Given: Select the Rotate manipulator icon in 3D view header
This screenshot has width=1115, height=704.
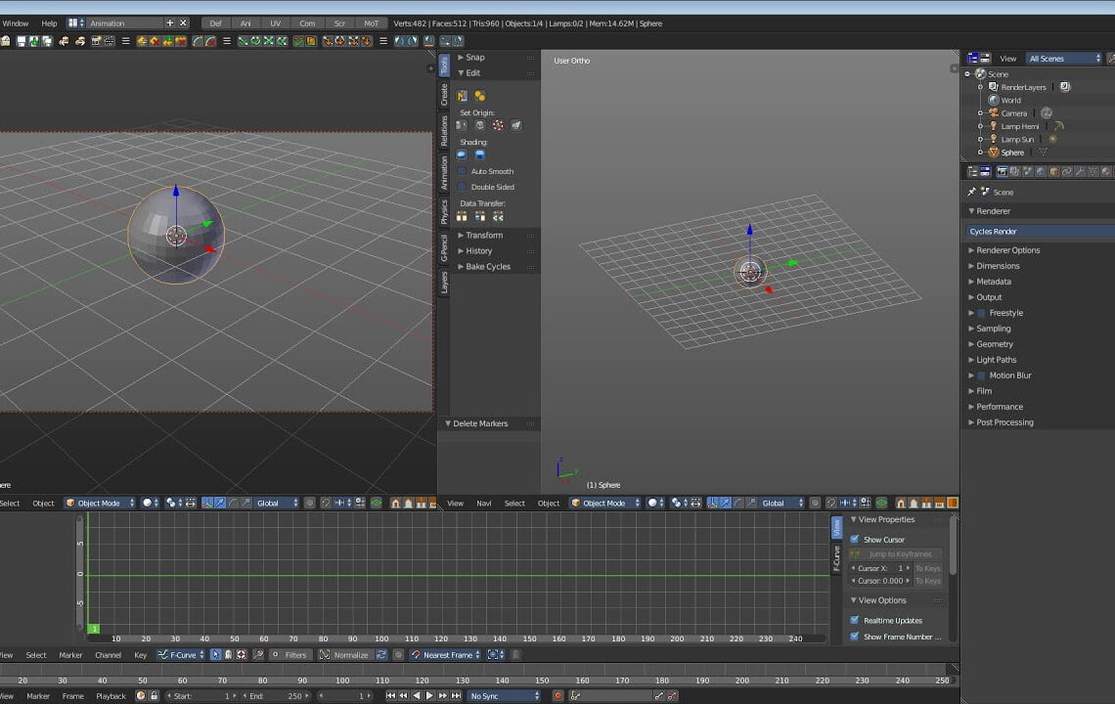Looking at the screenshot, I should tap(233, 503).
